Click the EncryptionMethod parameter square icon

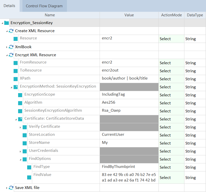point(16,87)
